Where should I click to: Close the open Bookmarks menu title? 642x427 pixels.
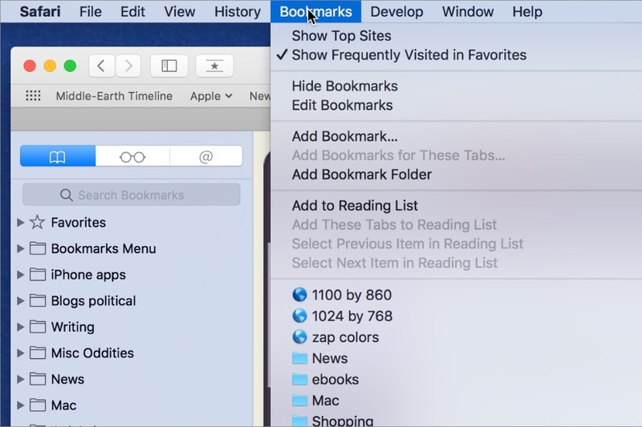coord(315,11)
